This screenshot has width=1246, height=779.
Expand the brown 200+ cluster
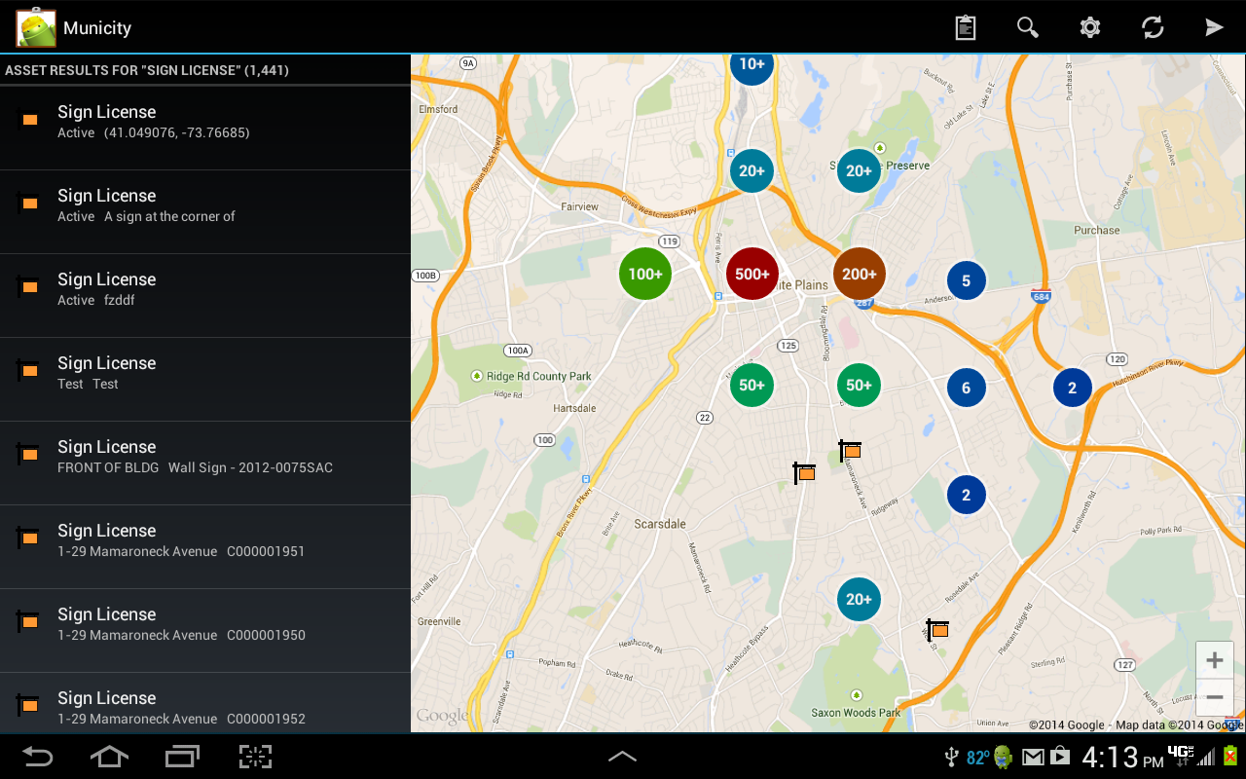click(860, 274)
